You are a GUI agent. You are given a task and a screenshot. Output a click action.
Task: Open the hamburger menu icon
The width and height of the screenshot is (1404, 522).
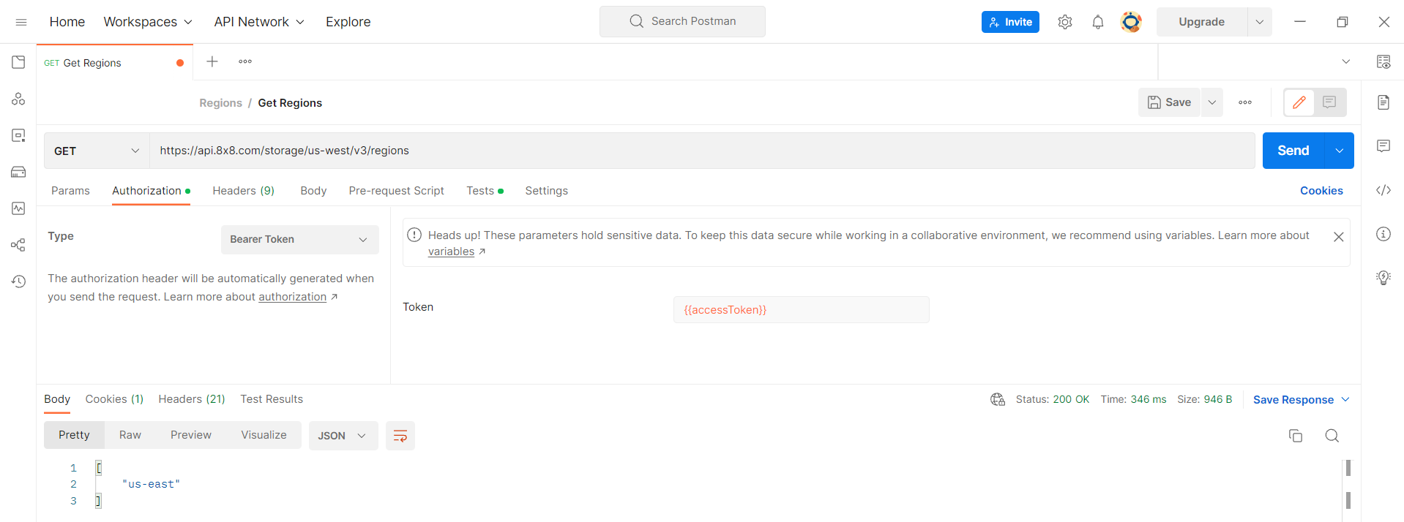click(21, 22)
